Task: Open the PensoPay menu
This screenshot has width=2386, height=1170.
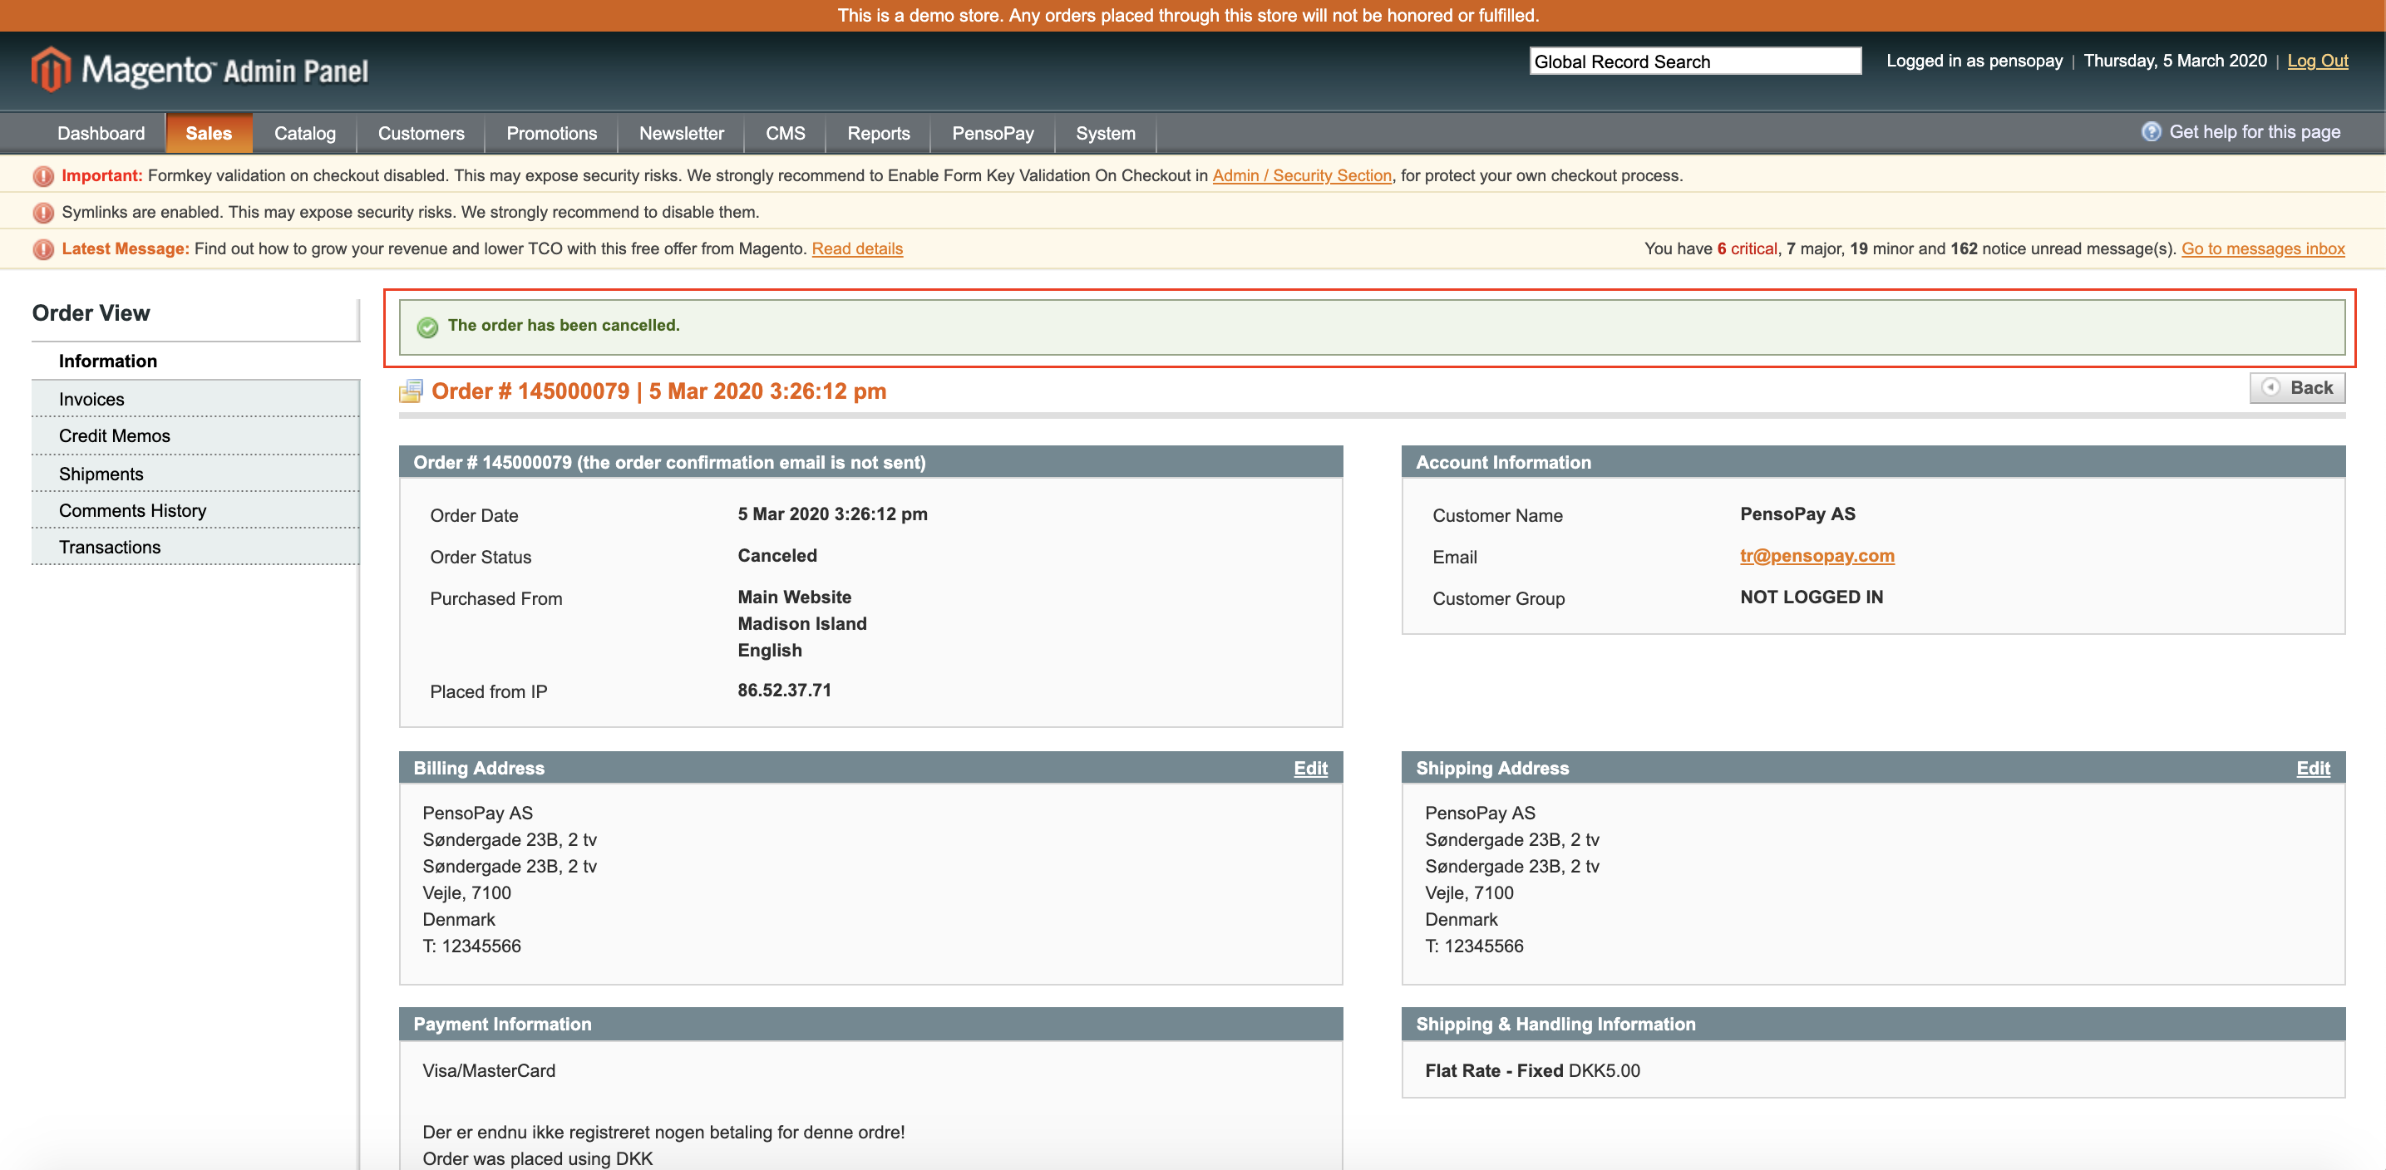Action: click(992, 133)
